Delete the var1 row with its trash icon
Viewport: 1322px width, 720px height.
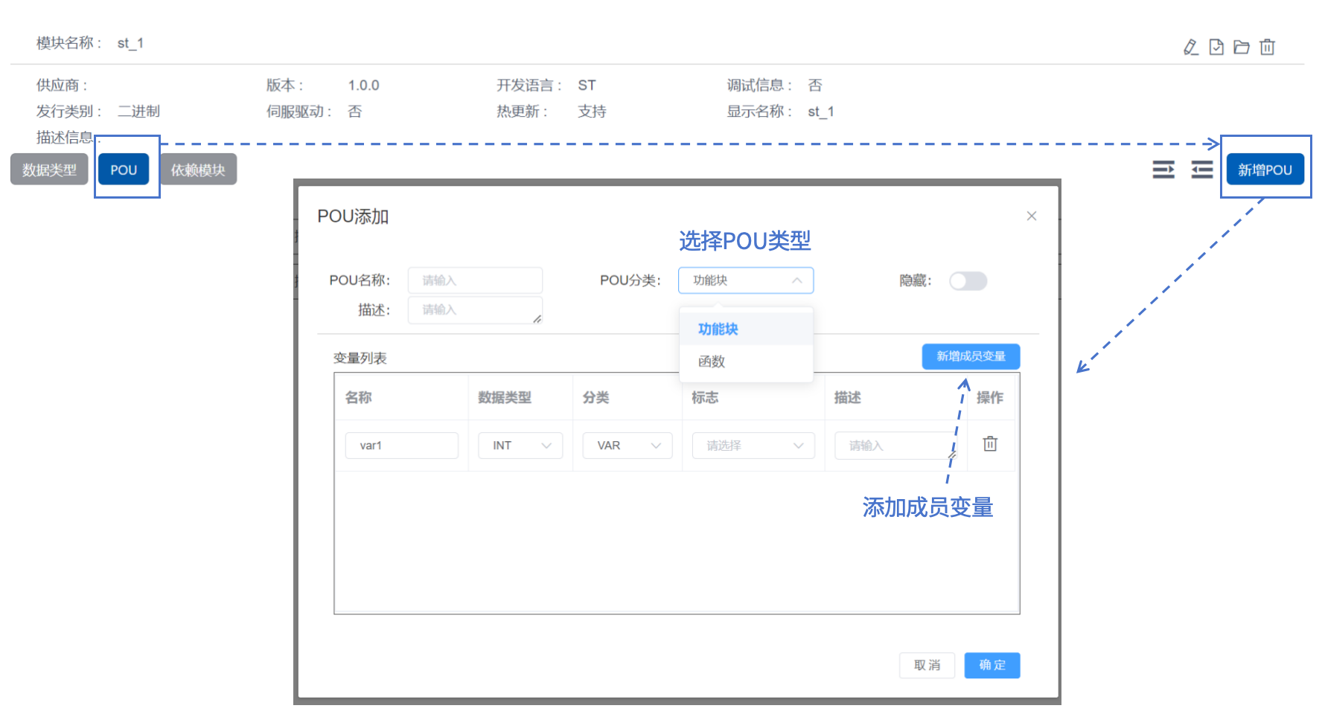click(990, 444)
